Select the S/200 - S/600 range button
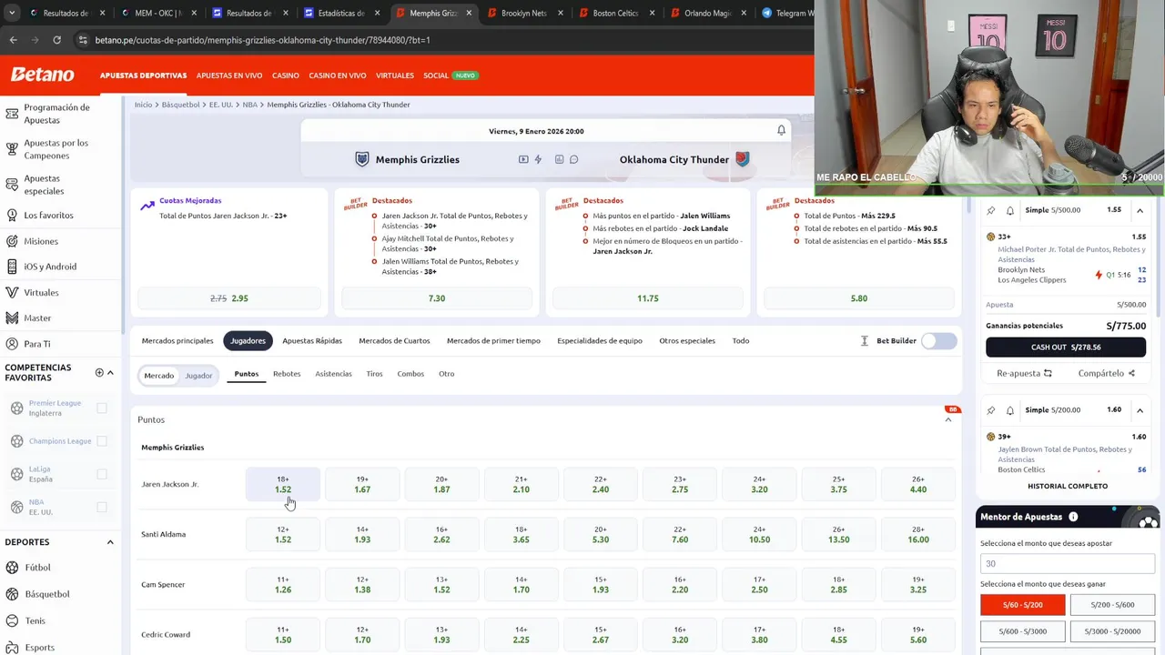Screen dimensions: 1165x655 click(x=1112, y=605)
